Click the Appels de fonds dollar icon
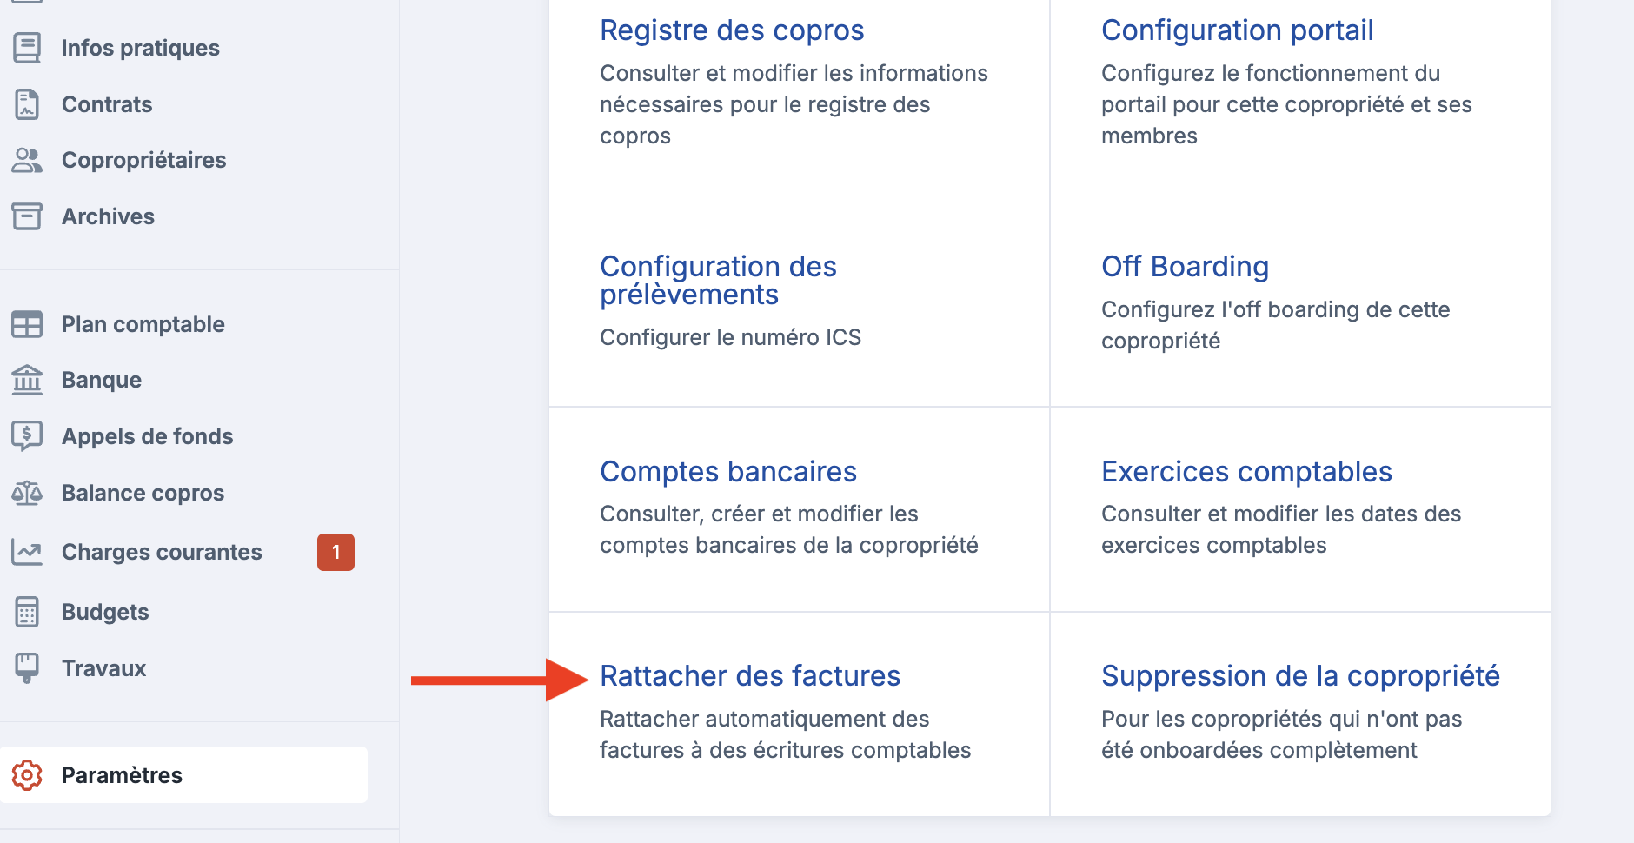Screen dimensions: 1634x843 coord(27,436)
